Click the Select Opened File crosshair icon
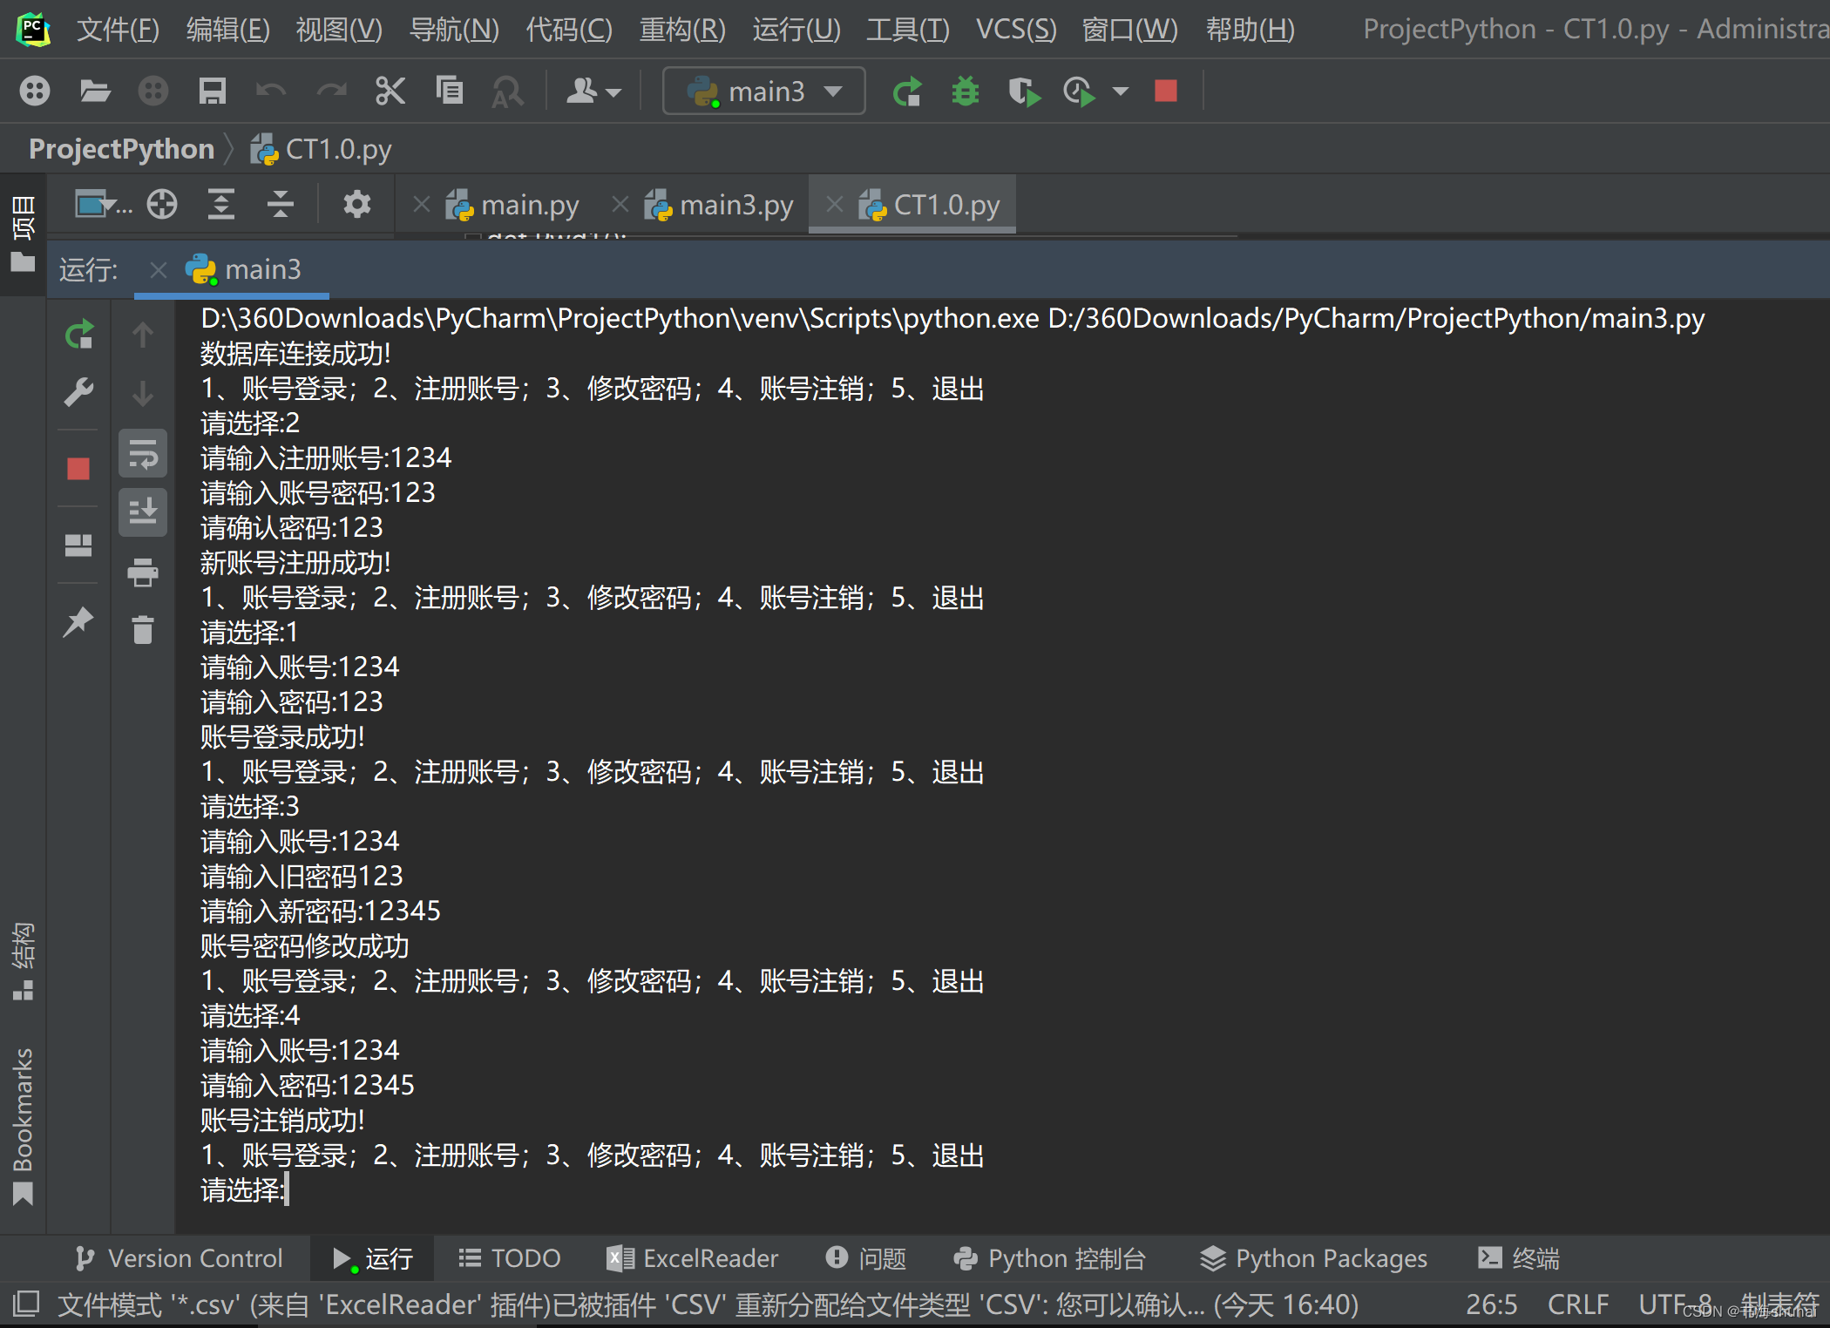This screenshot has height=1328, width=1830. [162, 205]
